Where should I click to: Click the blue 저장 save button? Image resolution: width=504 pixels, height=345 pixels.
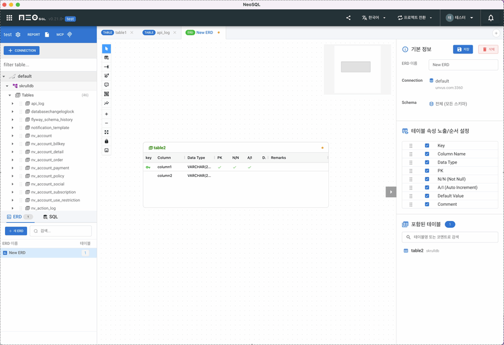(x=462, y=49)
